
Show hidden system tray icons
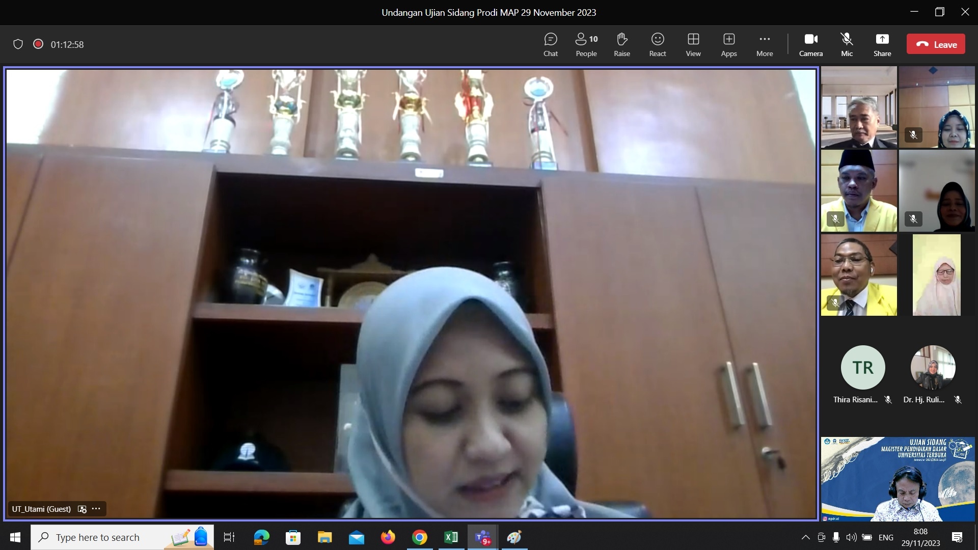pos(805,537)
